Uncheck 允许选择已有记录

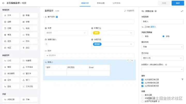(142, 80)
